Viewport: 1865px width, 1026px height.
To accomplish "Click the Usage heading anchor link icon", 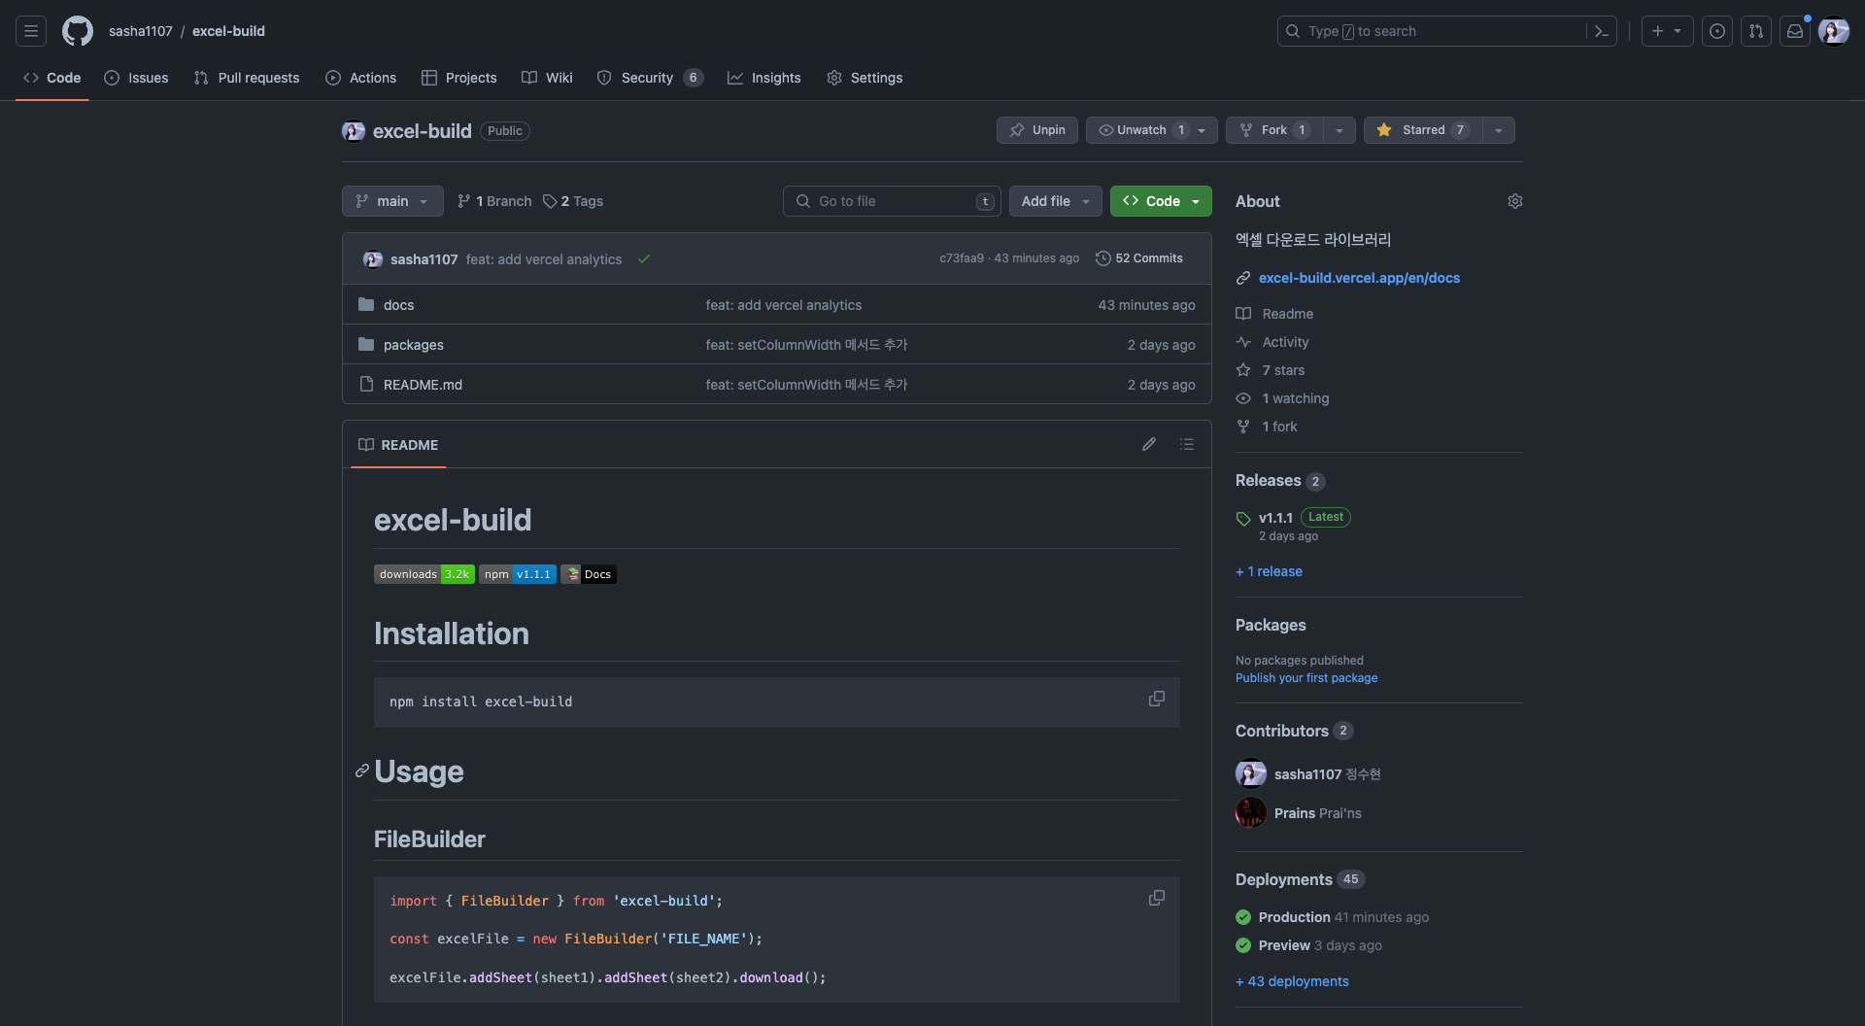I will [362, 770].
